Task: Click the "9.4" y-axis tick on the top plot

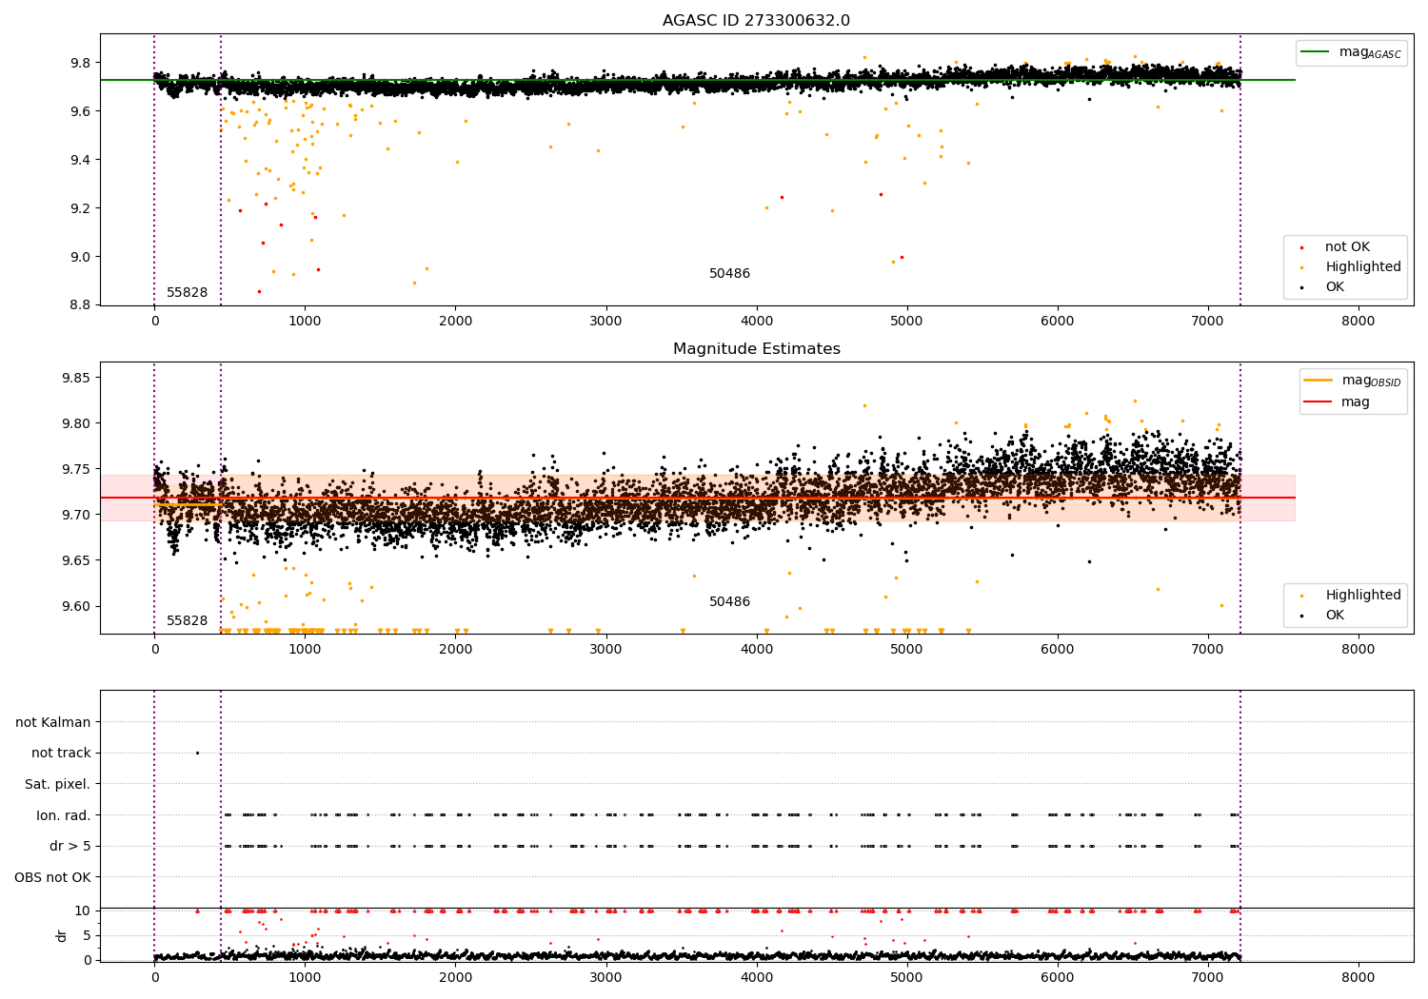Action: pyautogui.click(x=81, y=160)
